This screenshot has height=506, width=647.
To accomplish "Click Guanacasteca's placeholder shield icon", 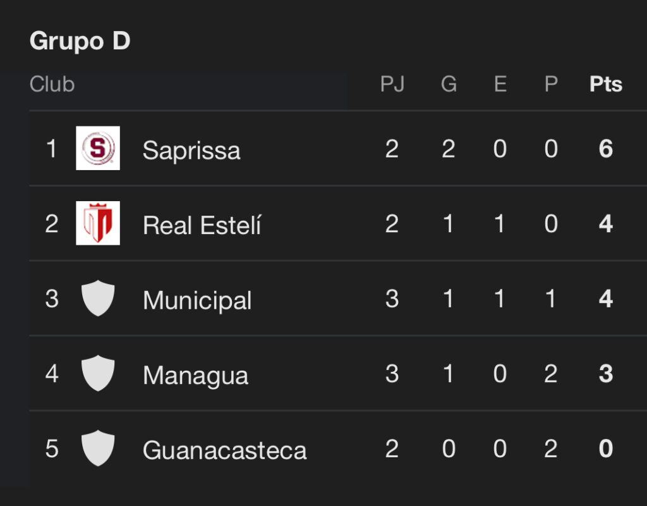I will 98,448.
